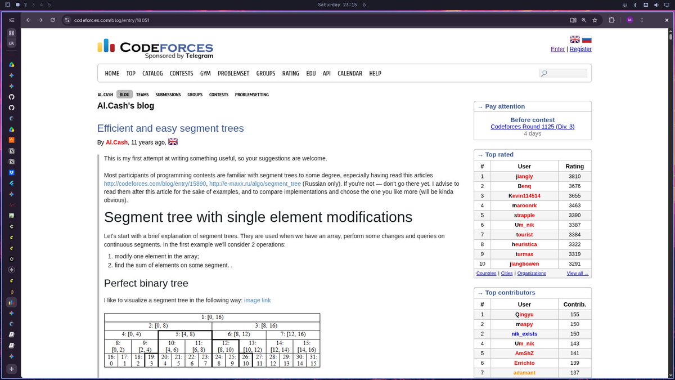675x380 pixels.
Task: Switch to workspace 2 in top bar
Action: pyautogui.click(x=25, y=5)
